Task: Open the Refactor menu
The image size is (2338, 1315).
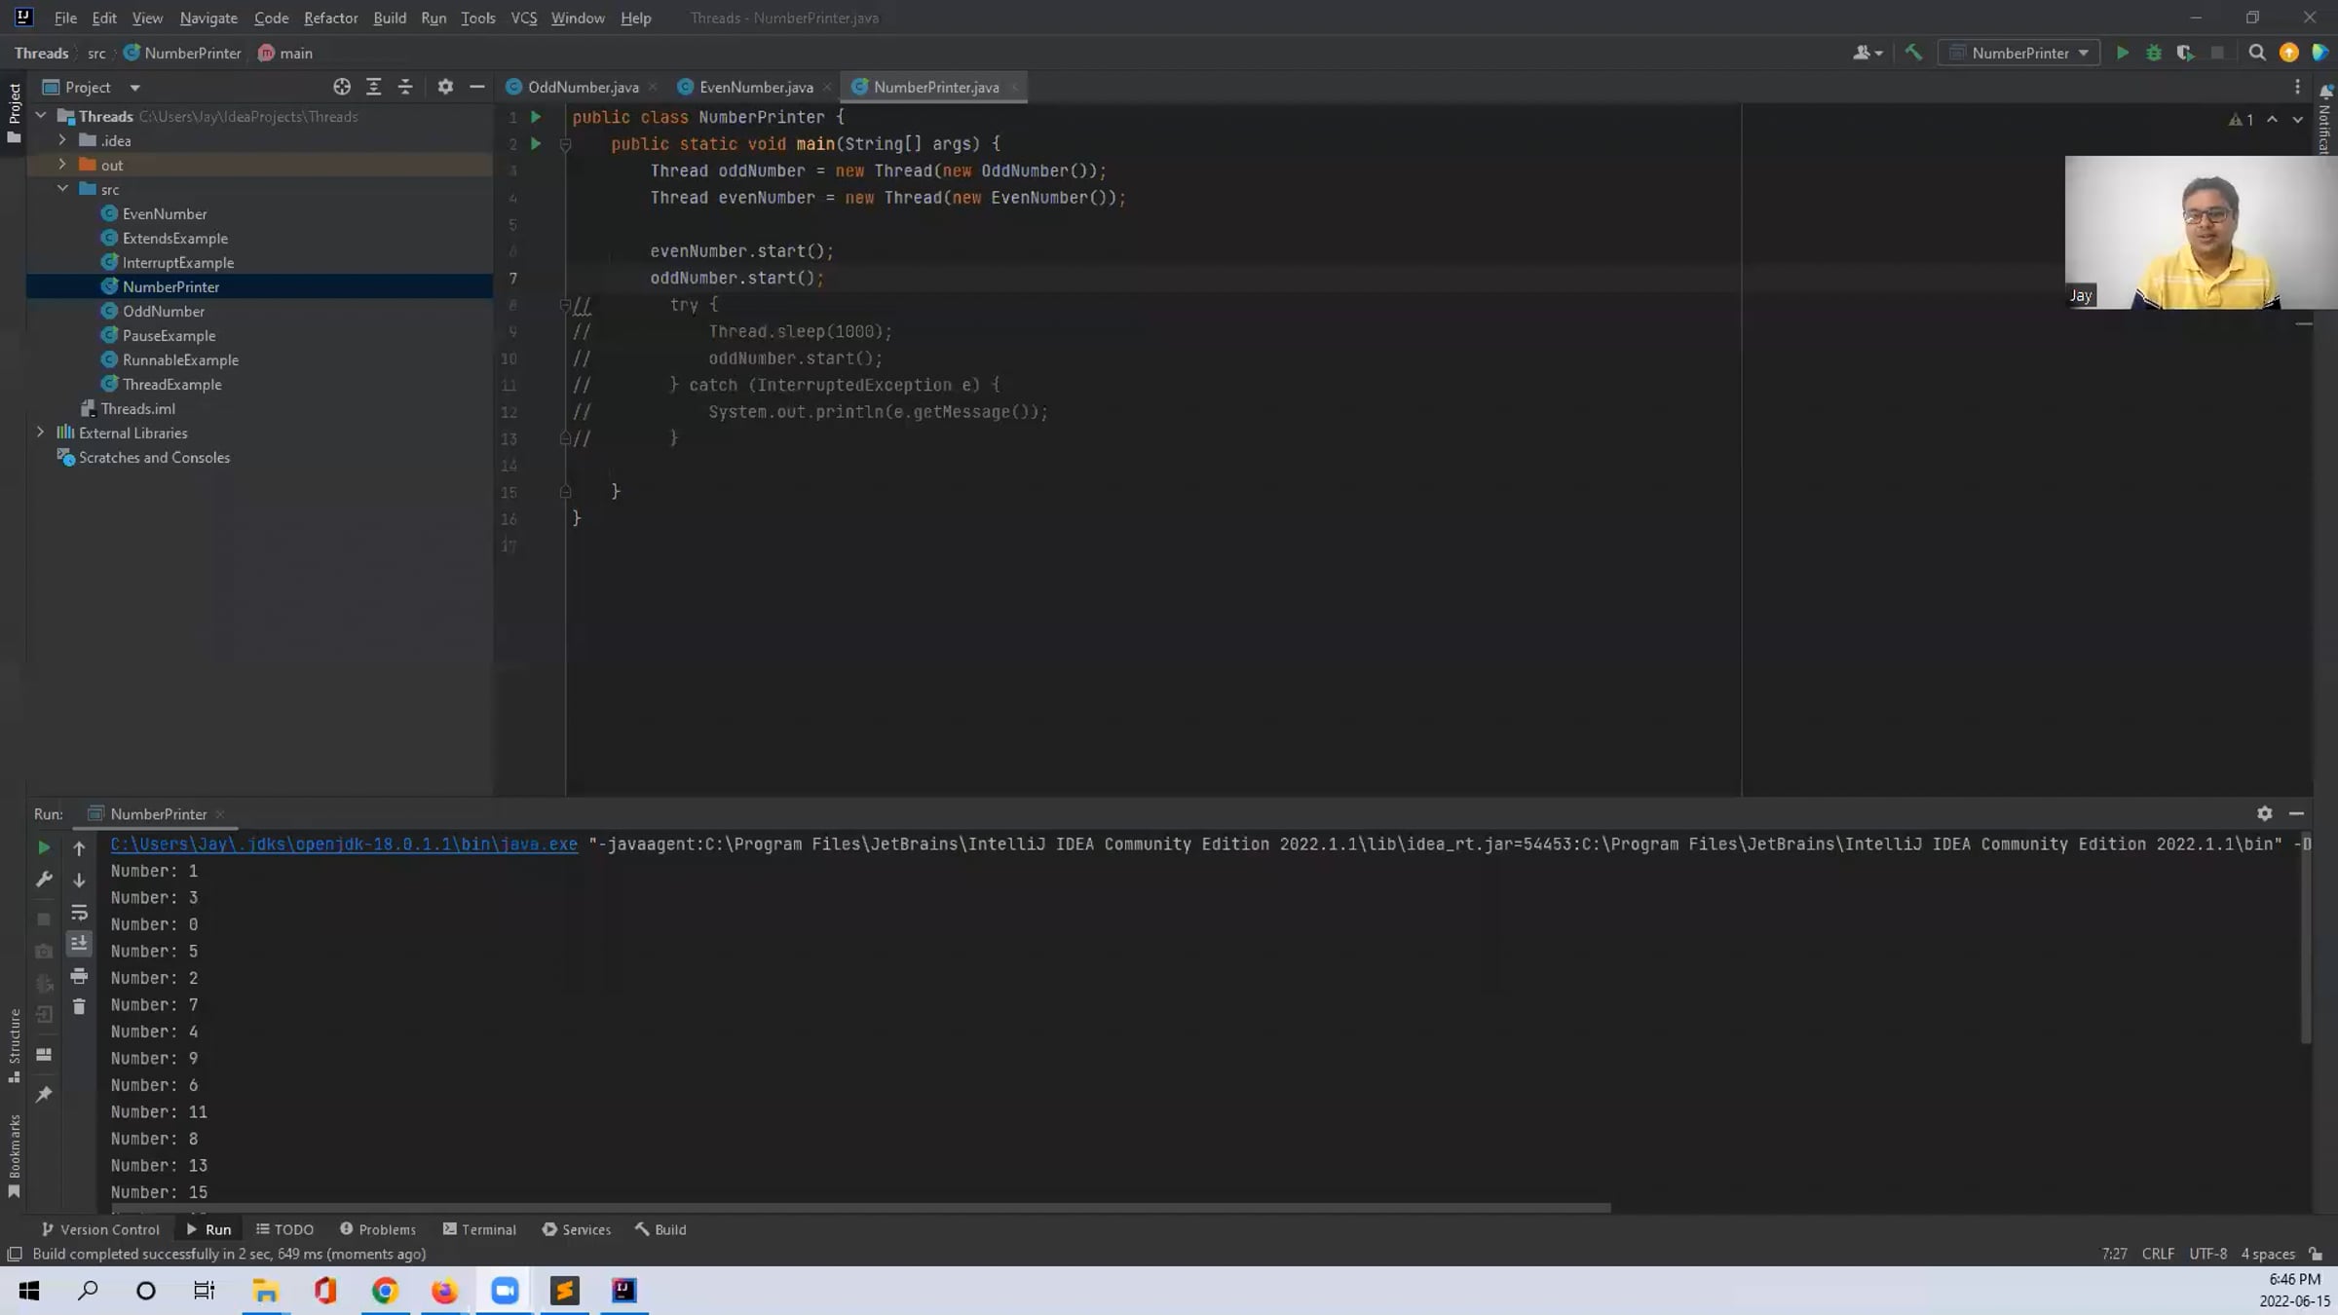Action: click(330, 18)
